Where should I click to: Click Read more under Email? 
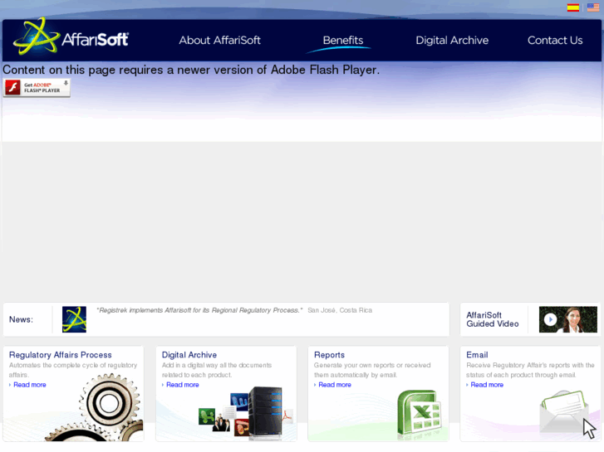pos(487,385)
